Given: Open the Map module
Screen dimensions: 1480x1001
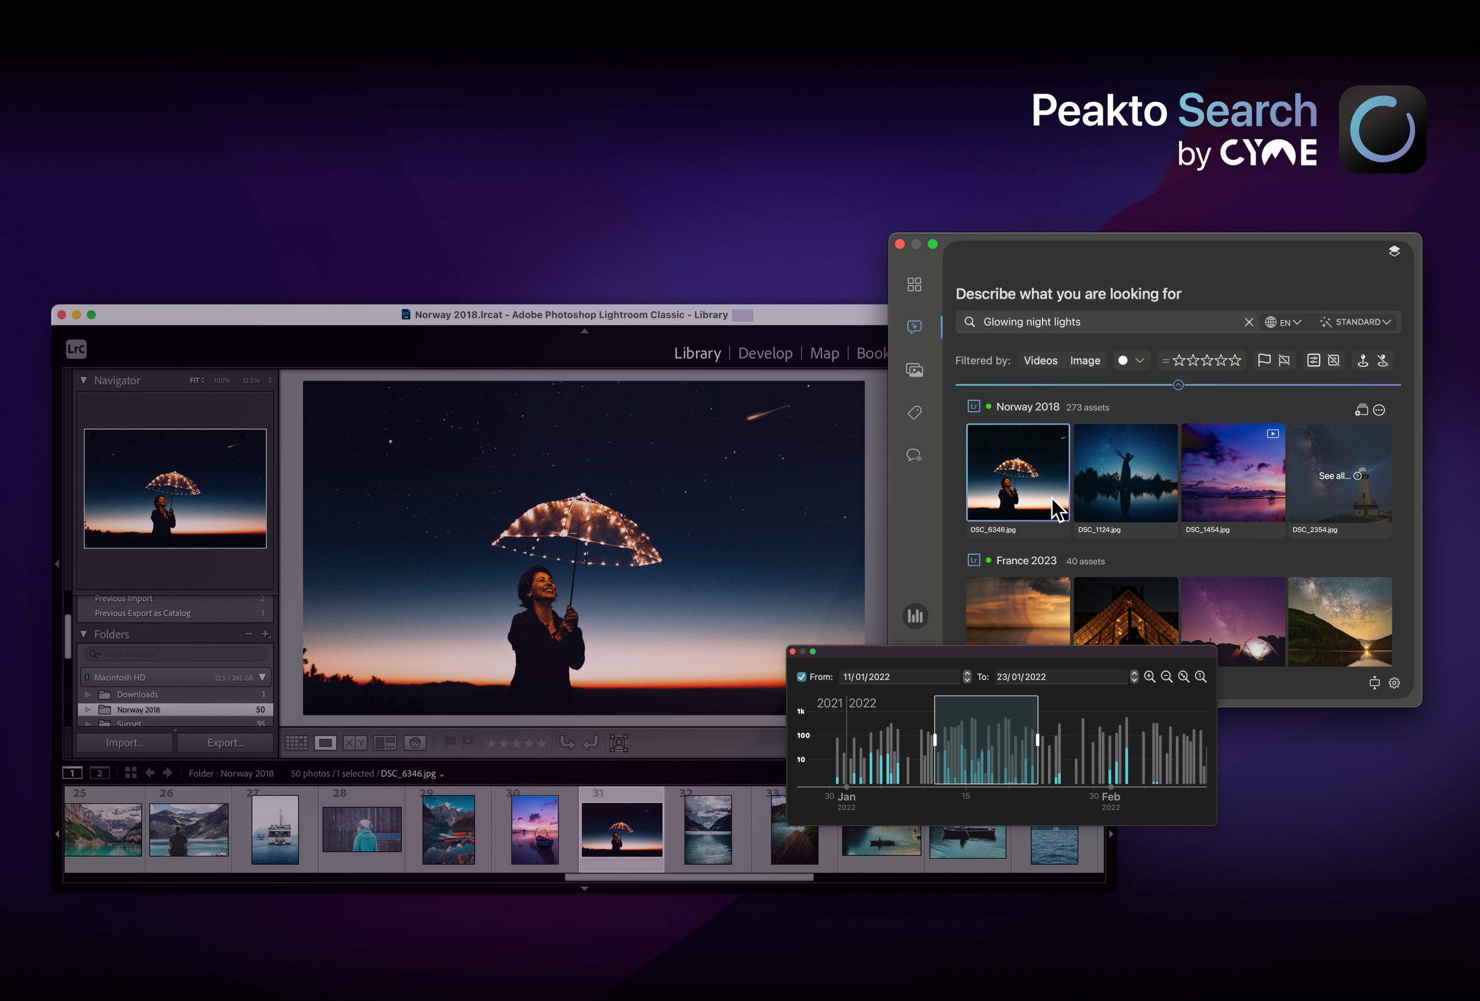Looking at the screenshot, I should [x=824, y=353].
